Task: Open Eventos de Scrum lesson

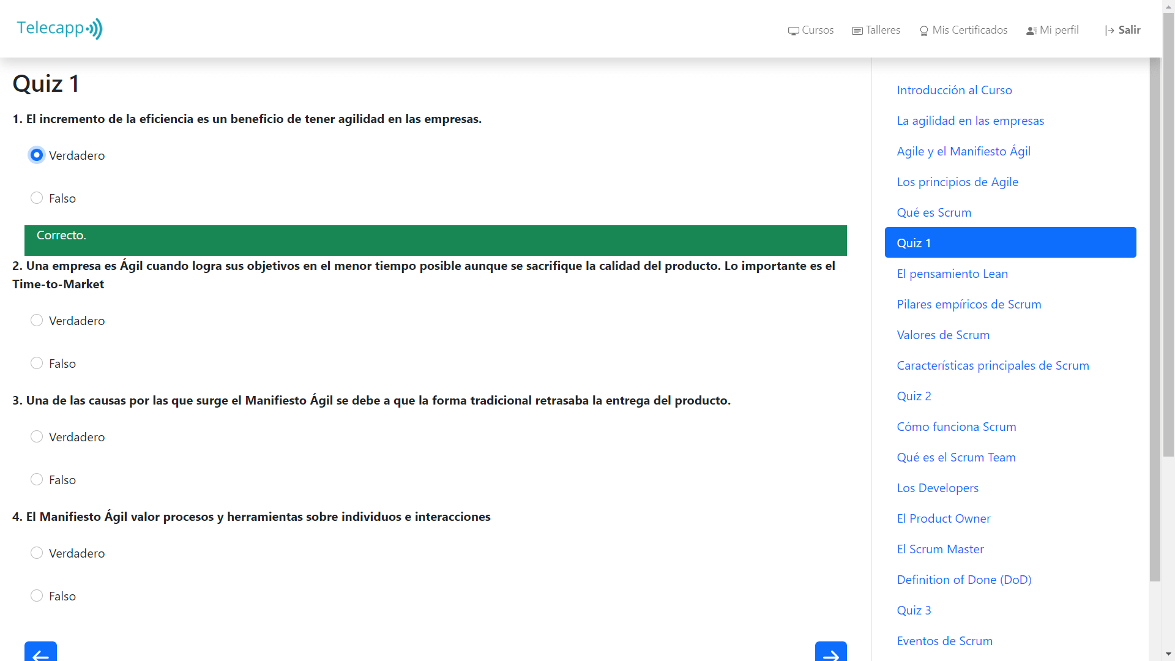Action: (x=944, y=641)
